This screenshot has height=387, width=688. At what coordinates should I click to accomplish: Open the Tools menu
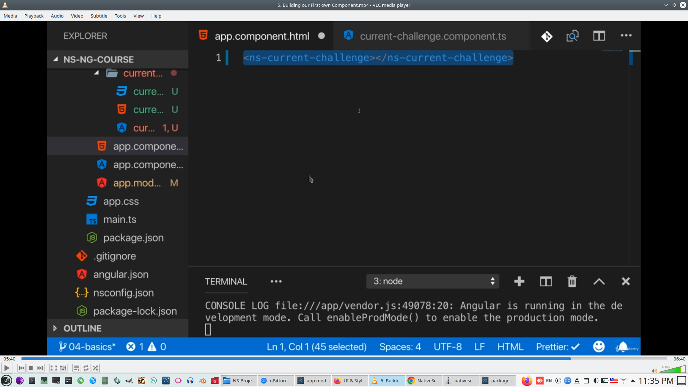120,16
